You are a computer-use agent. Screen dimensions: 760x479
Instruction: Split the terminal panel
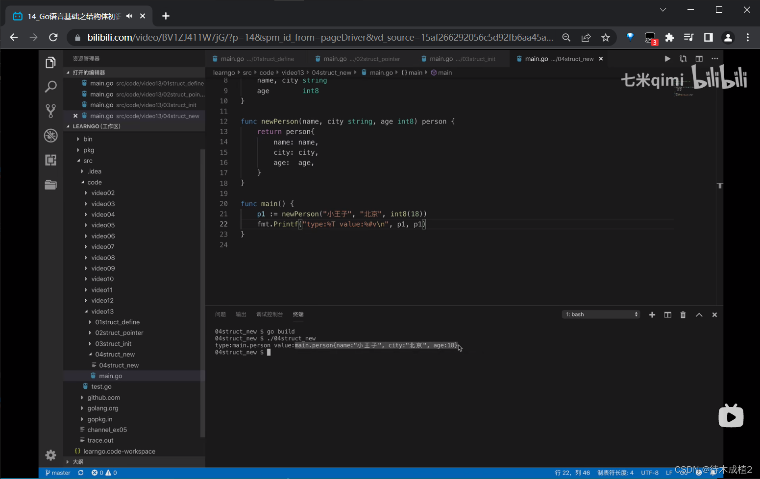coord(667,315)
